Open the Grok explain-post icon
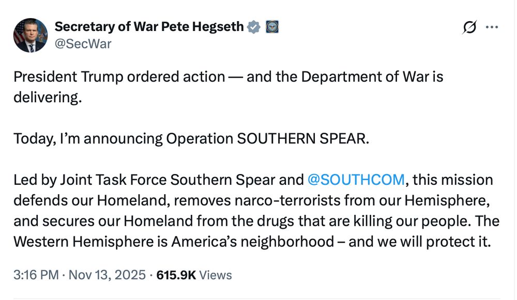The image size is (517, 300). point(469,28)
